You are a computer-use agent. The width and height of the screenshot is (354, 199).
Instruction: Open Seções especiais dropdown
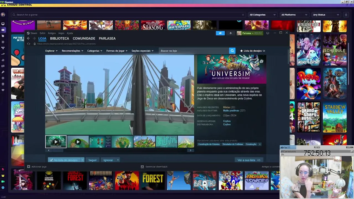coord(142,51)
